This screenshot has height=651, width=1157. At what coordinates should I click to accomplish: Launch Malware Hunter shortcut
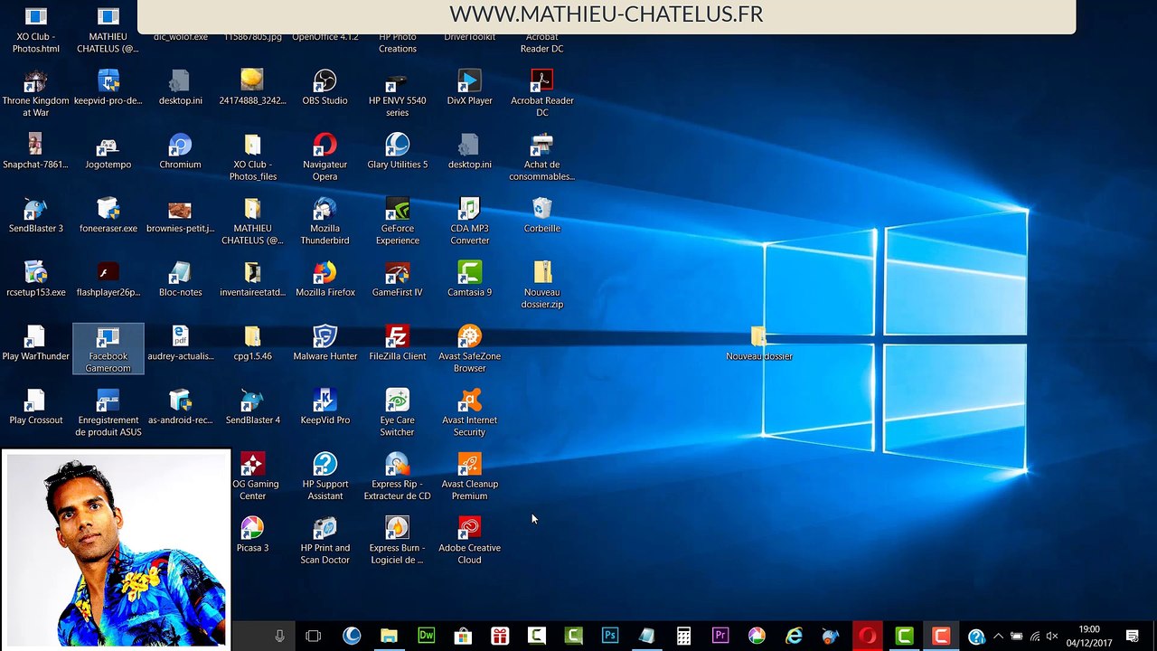tap(325, 344)
